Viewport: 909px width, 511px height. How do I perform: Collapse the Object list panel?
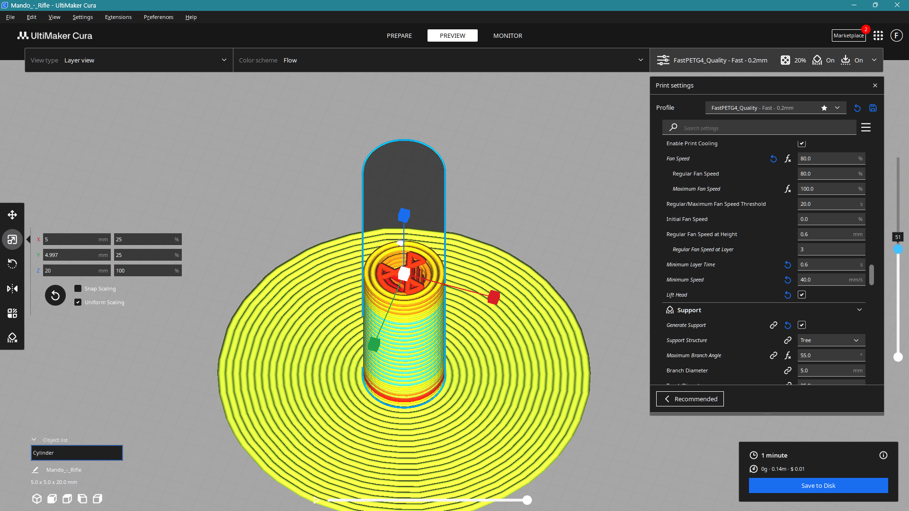34,439
